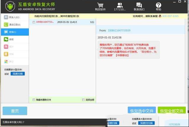The width and height of the screenshot is (189, 127).
Task: Click 恢复全部文件 button
Action: (x=172, y=110)
